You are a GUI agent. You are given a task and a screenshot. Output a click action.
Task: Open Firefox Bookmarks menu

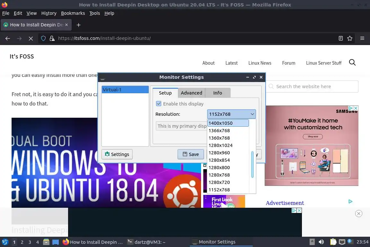(x=73, y=13)
